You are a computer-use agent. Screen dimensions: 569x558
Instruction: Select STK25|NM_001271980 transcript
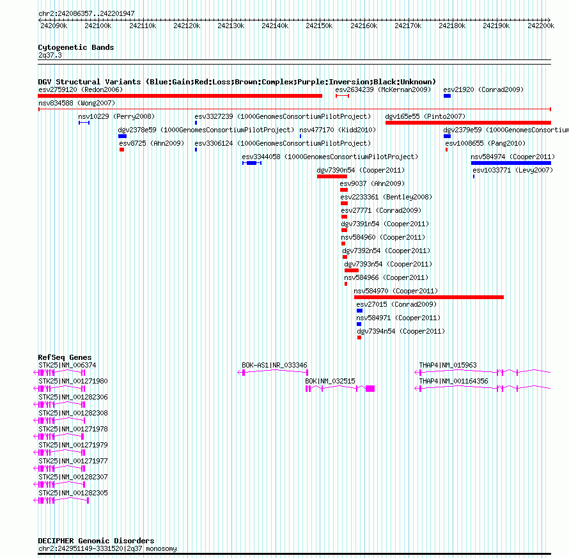[73, 381]
